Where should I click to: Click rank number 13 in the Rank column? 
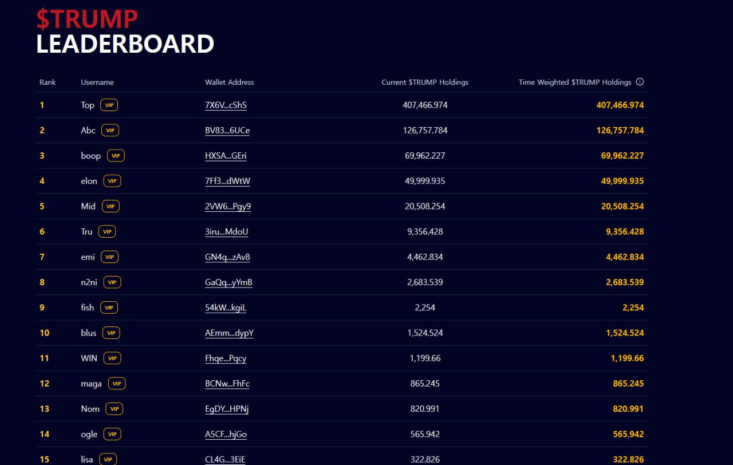pos(44,409)
